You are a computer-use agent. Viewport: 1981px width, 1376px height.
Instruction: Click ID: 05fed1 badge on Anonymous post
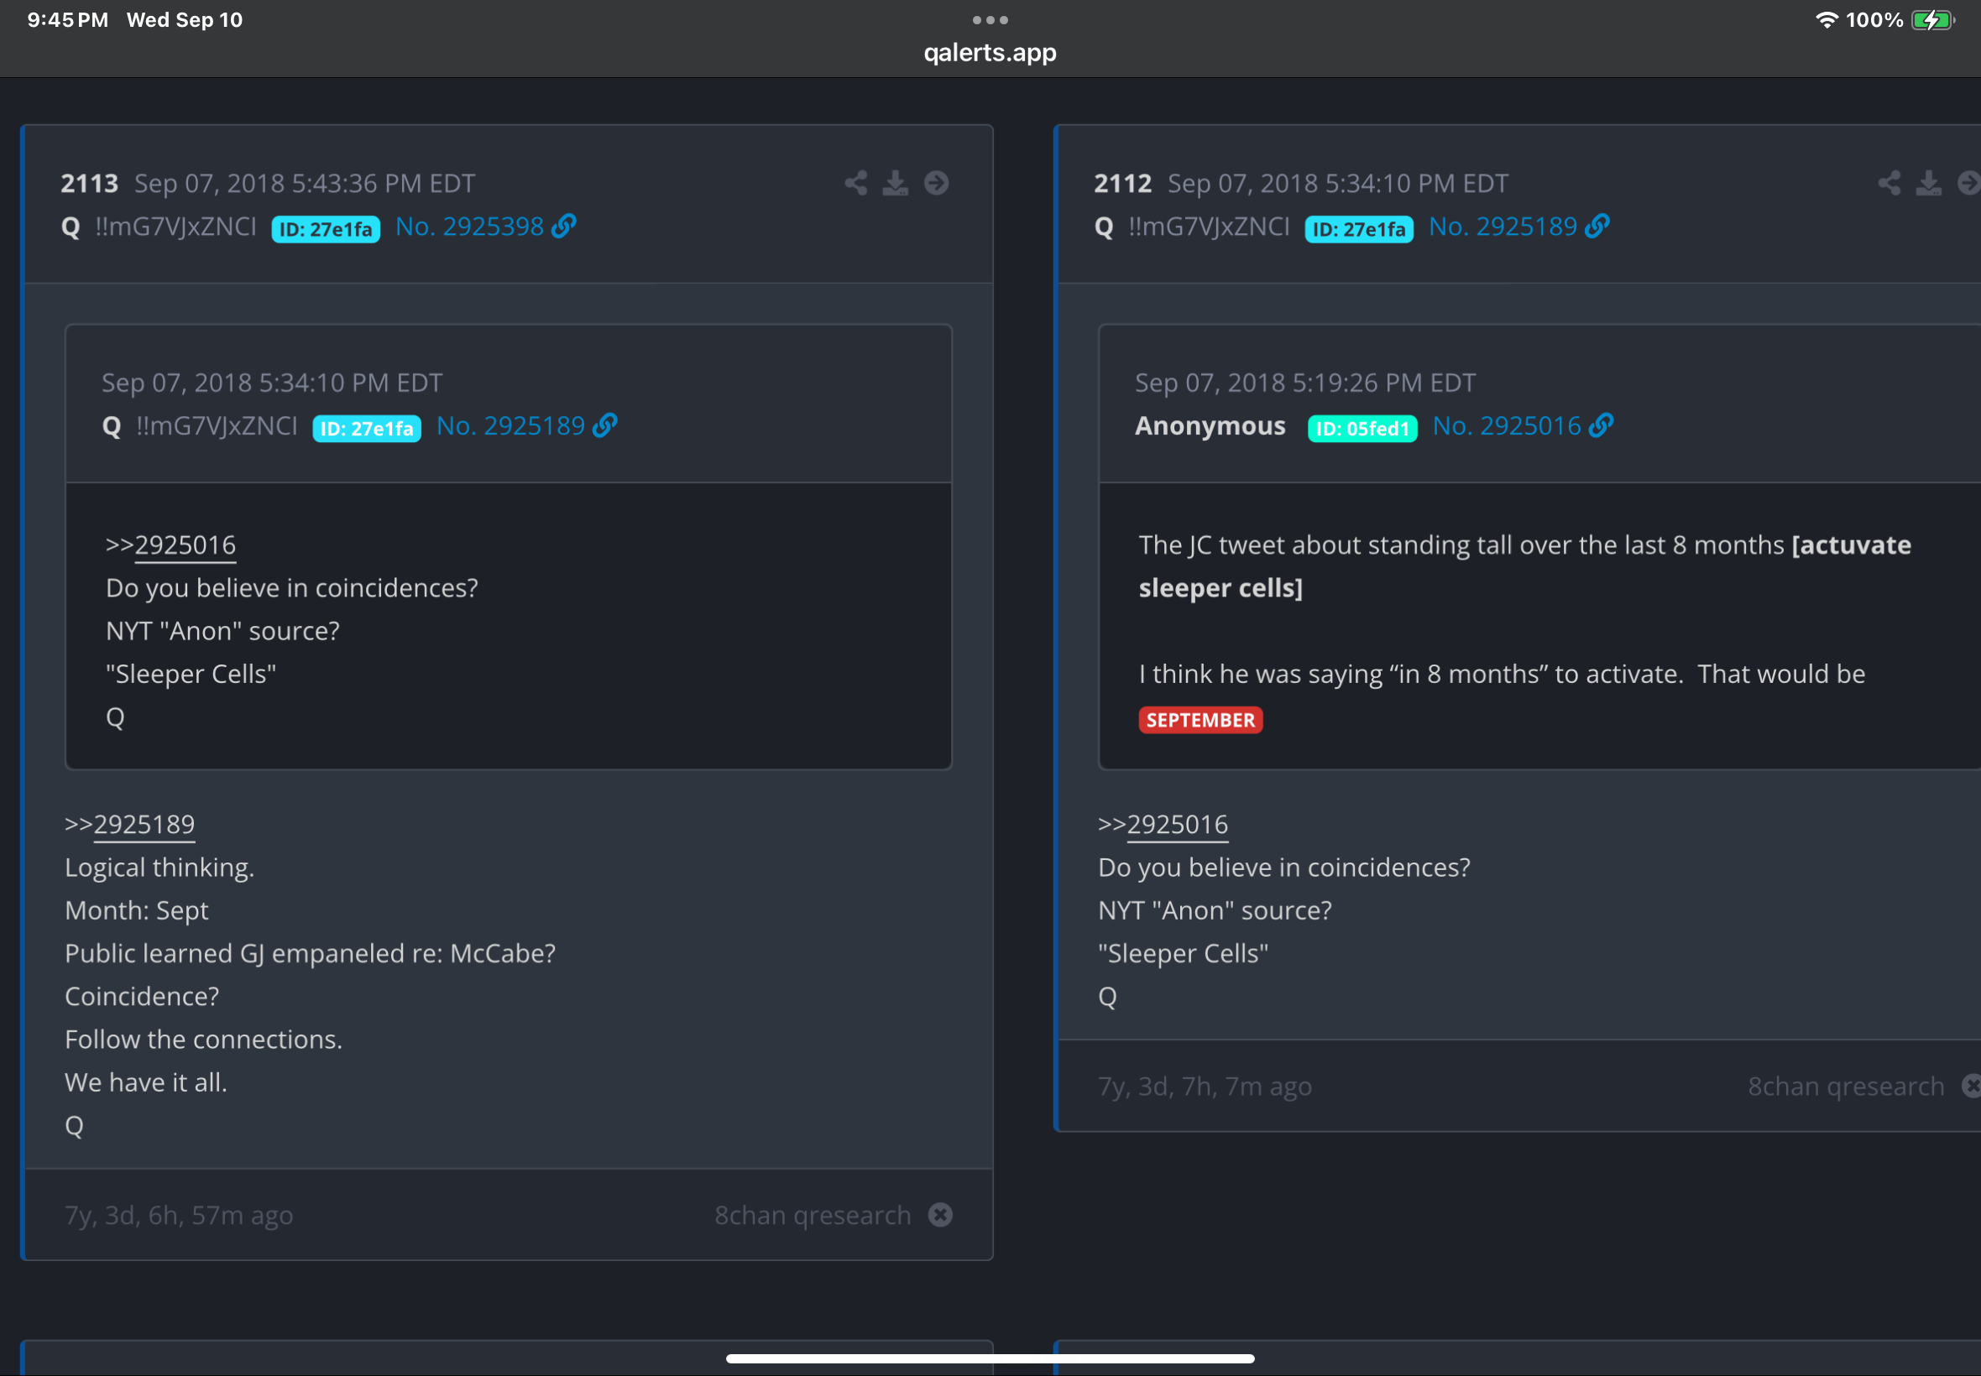(1362, 429)
